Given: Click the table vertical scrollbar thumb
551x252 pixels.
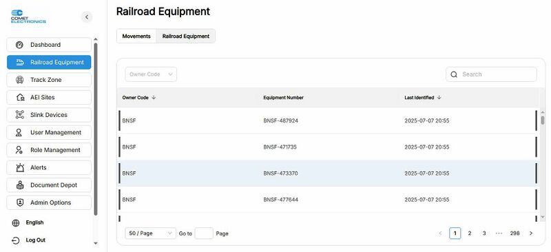Looking at the screenshot, I should pos(543,120).
